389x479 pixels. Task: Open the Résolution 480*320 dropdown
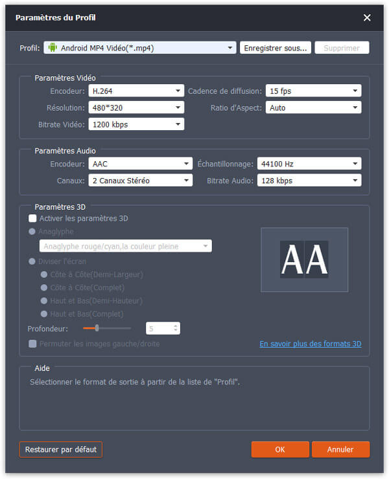[x=178, y=107]
